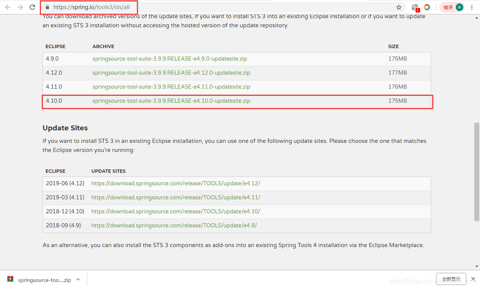
Task: Open the e4.9 update site link
Action: [174, 225]
